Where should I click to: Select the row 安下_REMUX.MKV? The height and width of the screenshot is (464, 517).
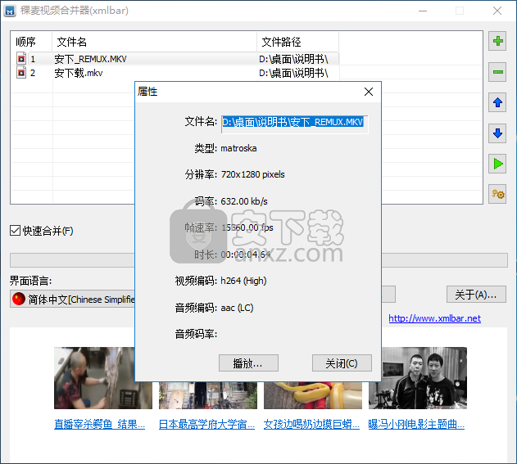point(177,59)
